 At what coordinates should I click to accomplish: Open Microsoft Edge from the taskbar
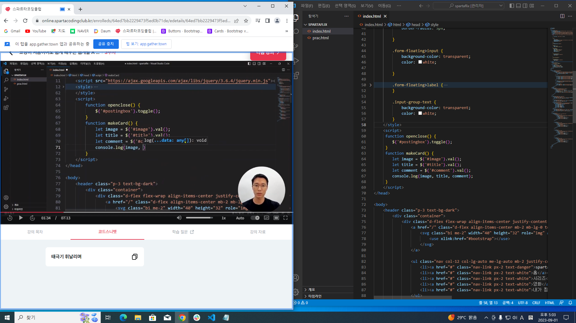(x=123, y=317)
